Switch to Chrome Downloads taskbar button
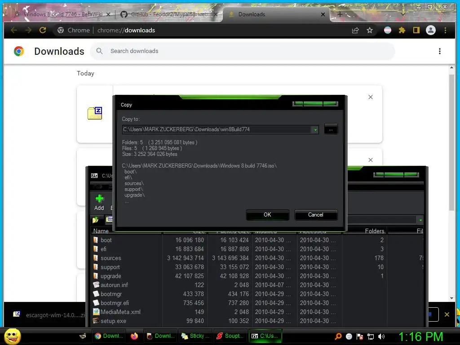Image resolution: width=460 pixels, height=345 pixels. pyautogui.click(x=109, y=336)
